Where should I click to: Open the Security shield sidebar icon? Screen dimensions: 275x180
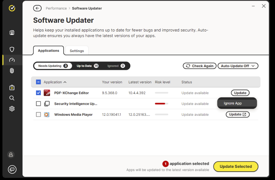pos(12,49)
